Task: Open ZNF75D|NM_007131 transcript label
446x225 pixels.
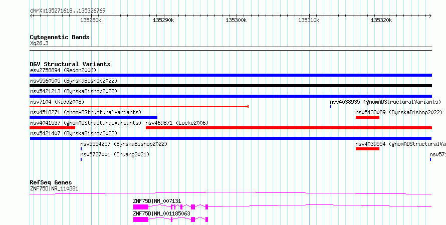Action: tap(157, 201)
